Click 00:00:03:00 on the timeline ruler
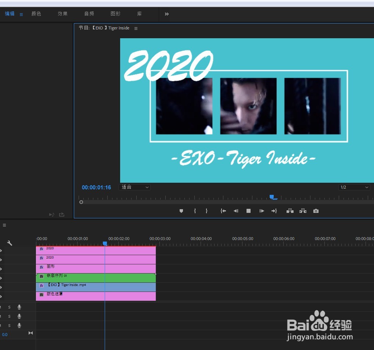Image resolution: width=374 pixels, height=350 pixels. coord(160,239)
